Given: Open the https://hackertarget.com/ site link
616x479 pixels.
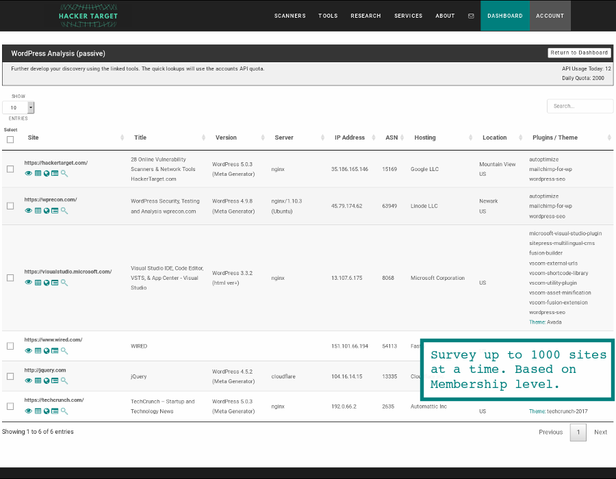Looking at the screenshot, I should (56, 163).
